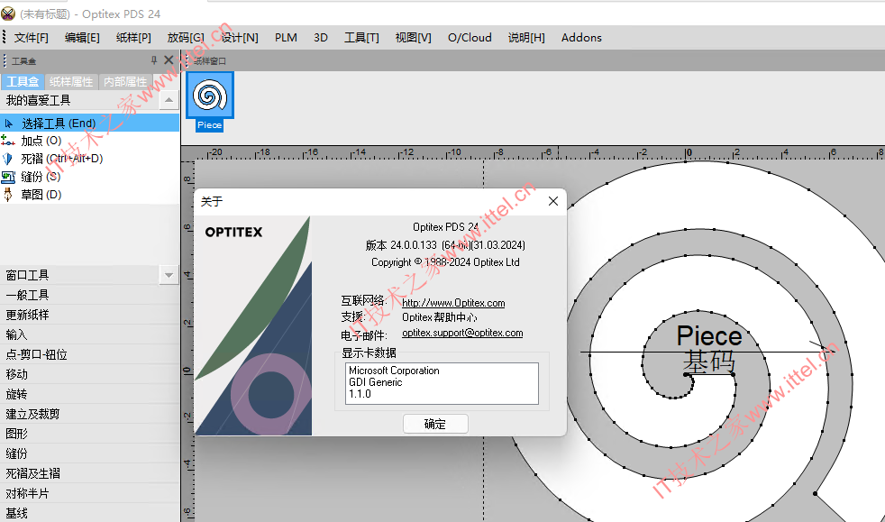Image resolution: width=885 pixels, height=522 pixels.
Task: Click the display card data text box
Action: (442, 383)
